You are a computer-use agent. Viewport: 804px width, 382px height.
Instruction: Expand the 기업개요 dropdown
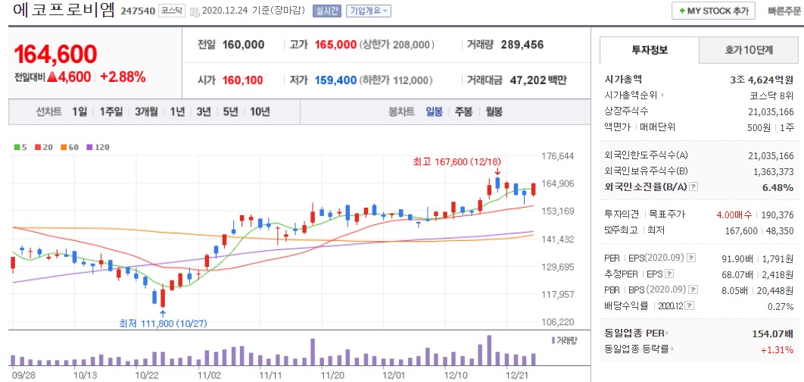point(368,11)
